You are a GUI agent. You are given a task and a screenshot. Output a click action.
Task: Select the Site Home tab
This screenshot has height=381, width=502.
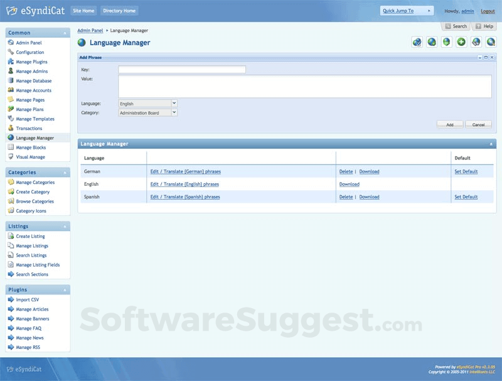(x=83, y=10)
